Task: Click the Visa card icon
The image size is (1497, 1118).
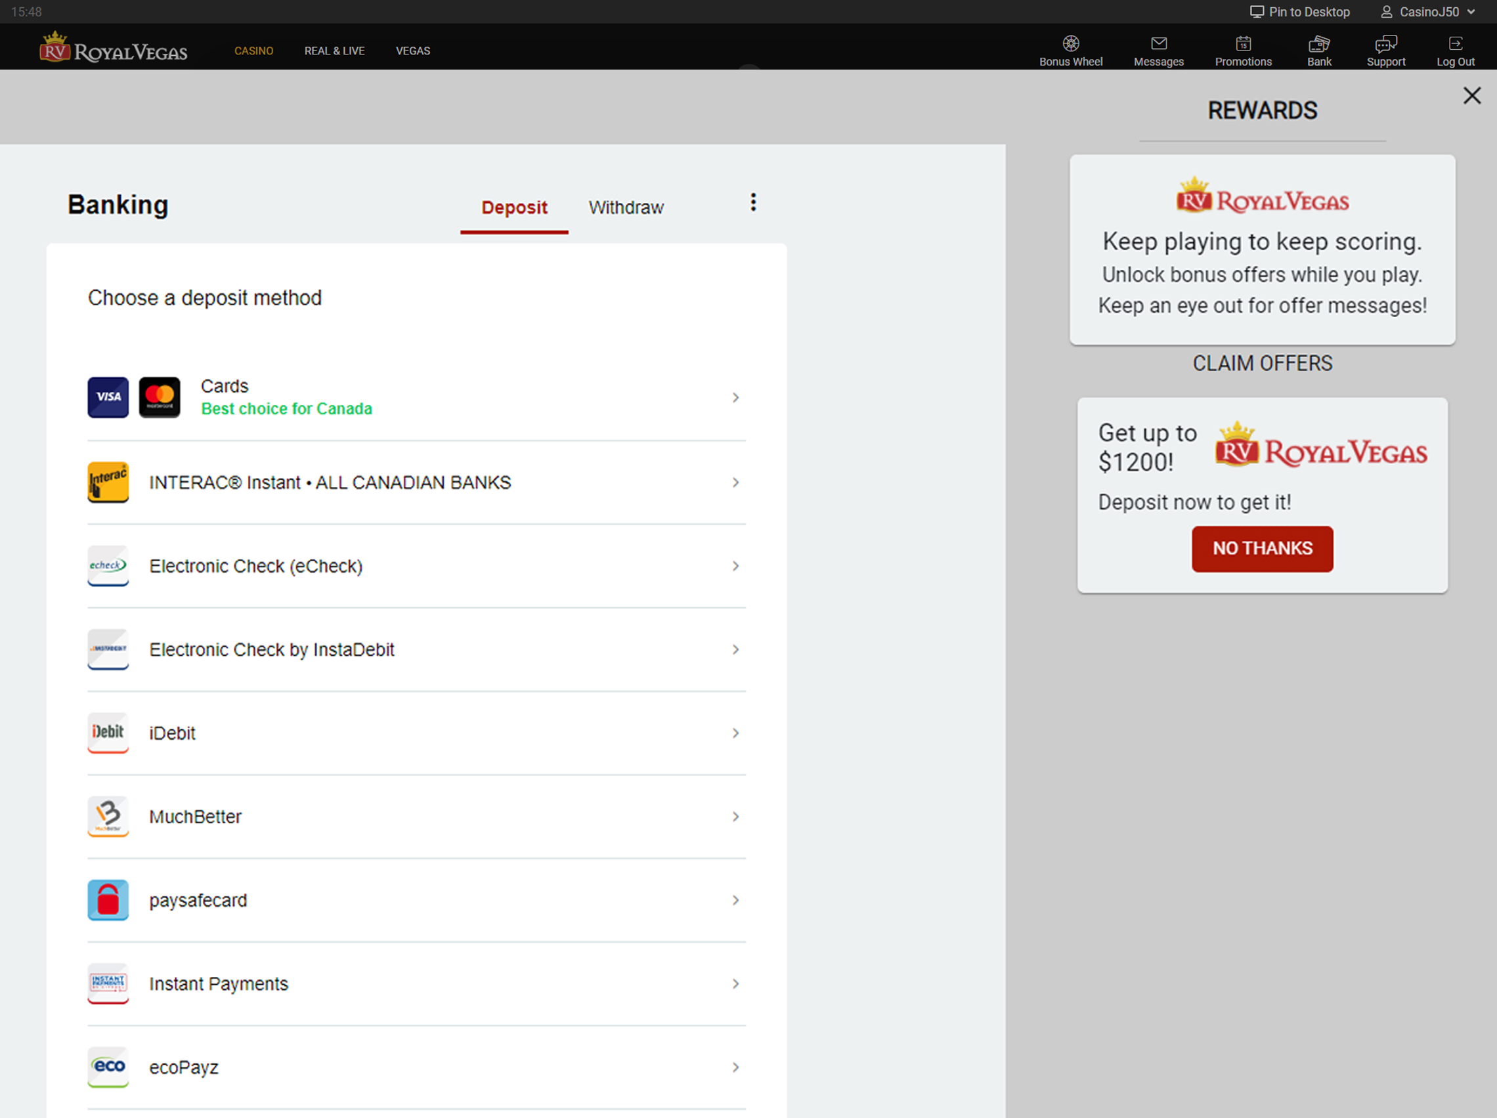Action: point(108,397)
